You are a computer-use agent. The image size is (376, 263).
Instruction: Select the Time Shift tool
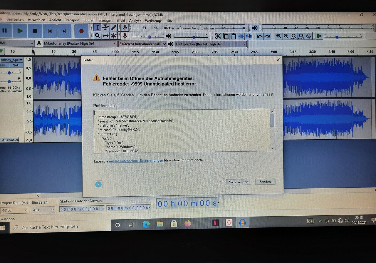click(106, 36)
